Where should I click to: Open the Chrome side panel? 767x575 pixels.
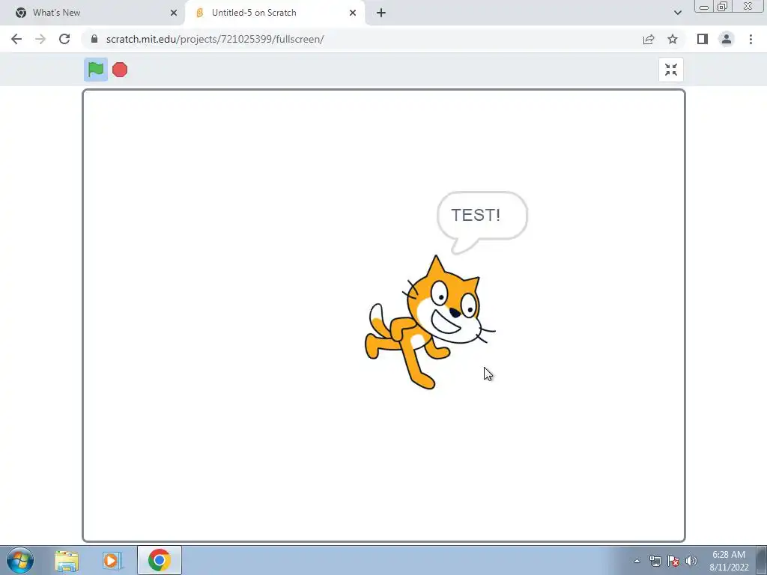(703, 39)
